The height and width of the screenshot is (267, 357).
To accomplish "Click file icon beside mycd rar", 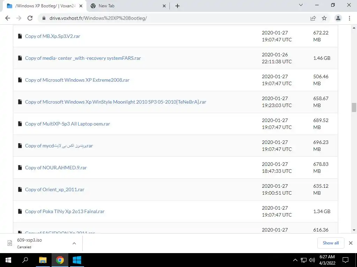I will point(20,146).
